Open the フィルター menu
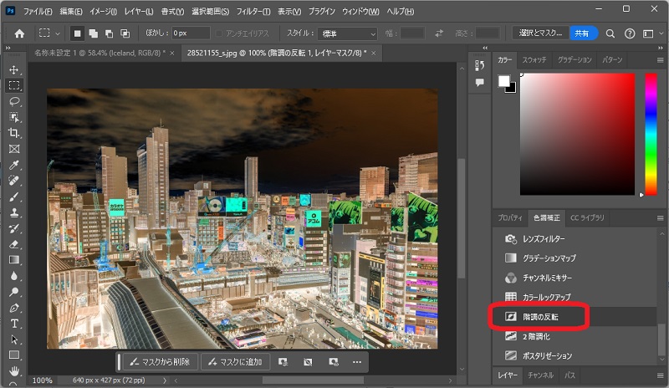 [253, 12]
